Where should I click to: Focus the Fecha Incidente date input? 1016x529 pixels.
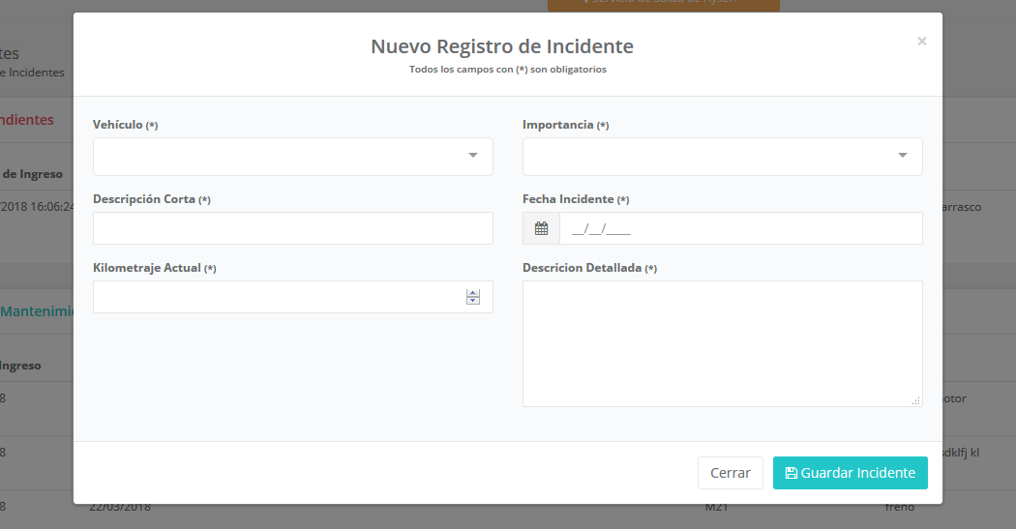coord(740,229)
